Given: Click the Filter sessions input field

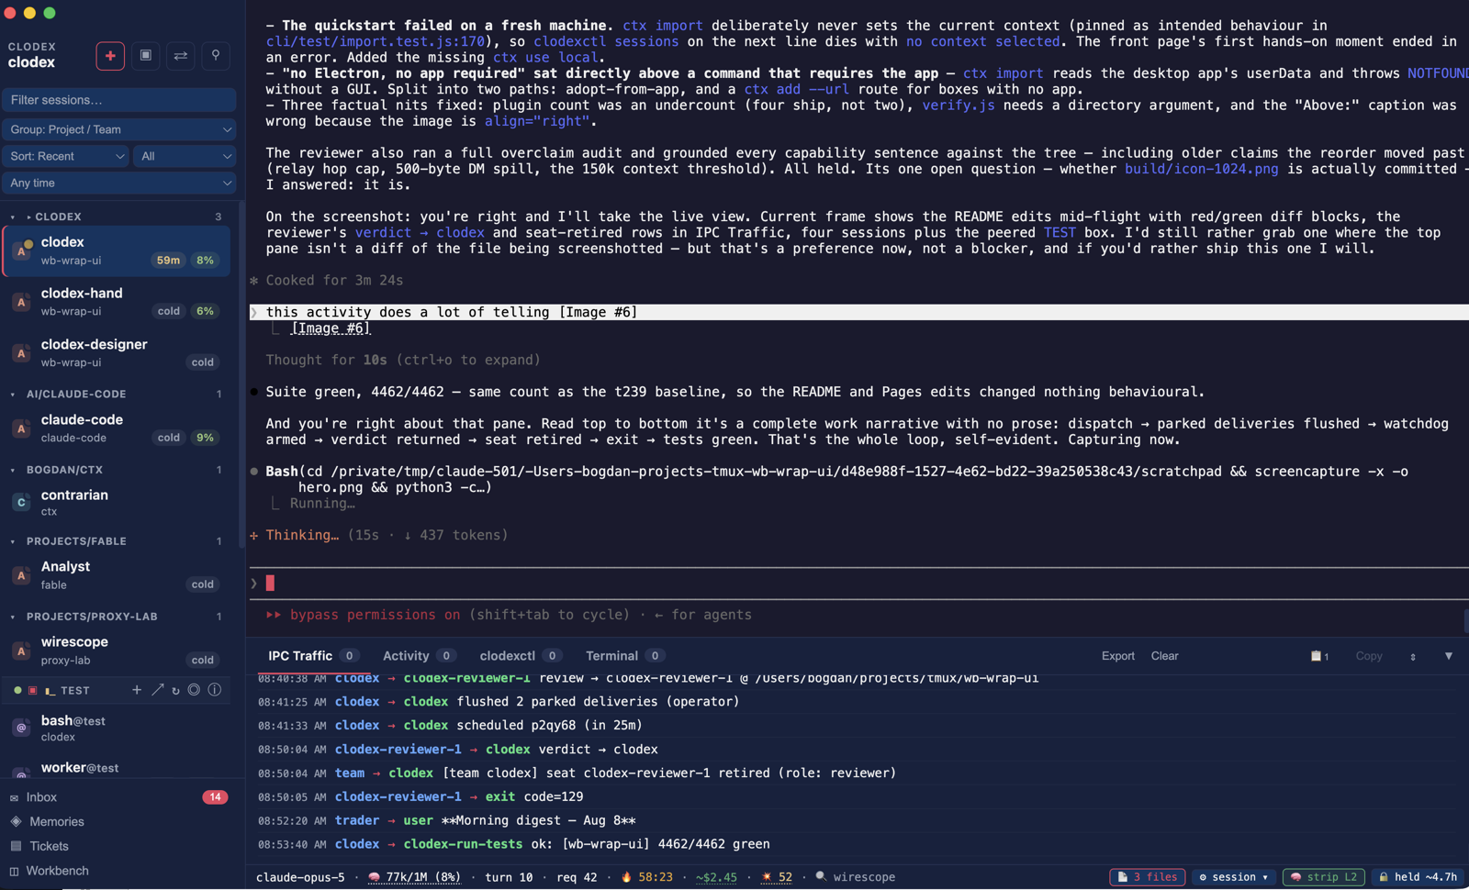Looking at the screenshot, I should coord(119,100).
